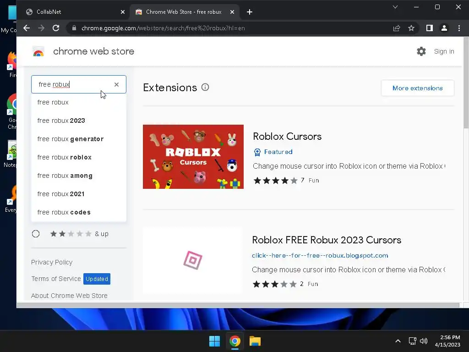Show Extensions info tooltip icon
Viewport: 469px width, 352px height.
click(205, 88)
